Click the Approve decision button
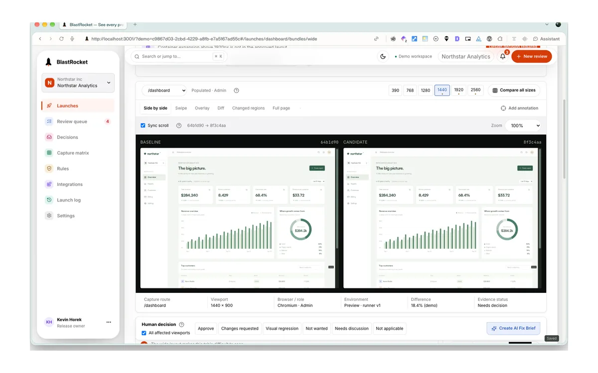The image size is (598, 373). click(x=206, y=329)
